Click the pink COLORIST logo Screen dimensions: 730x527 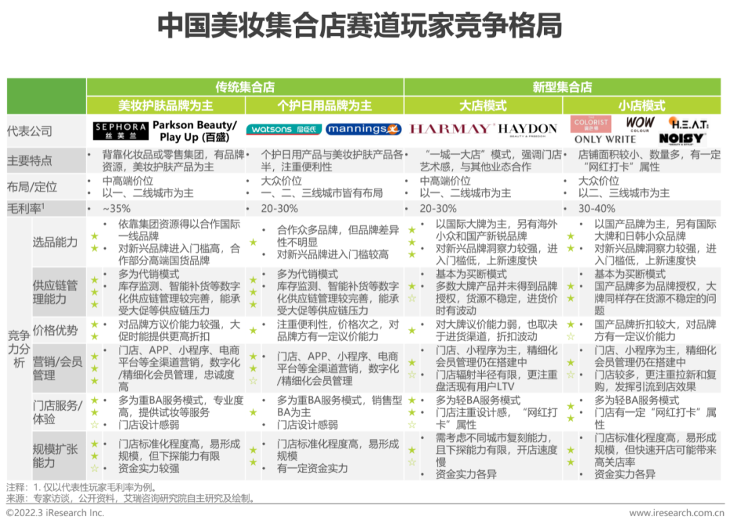[591, 124]
